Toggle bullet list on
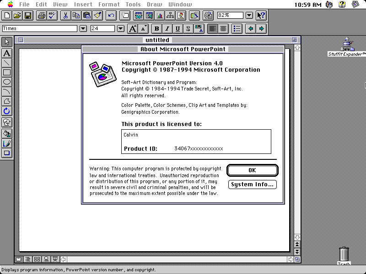This screenshot has height=274, width=366. point(237,29)
